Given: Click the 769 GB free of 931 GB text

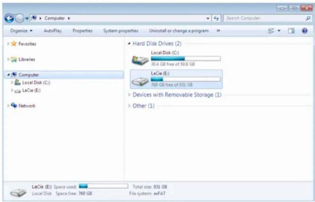Looking at the screenshot, I should point(172,85).
